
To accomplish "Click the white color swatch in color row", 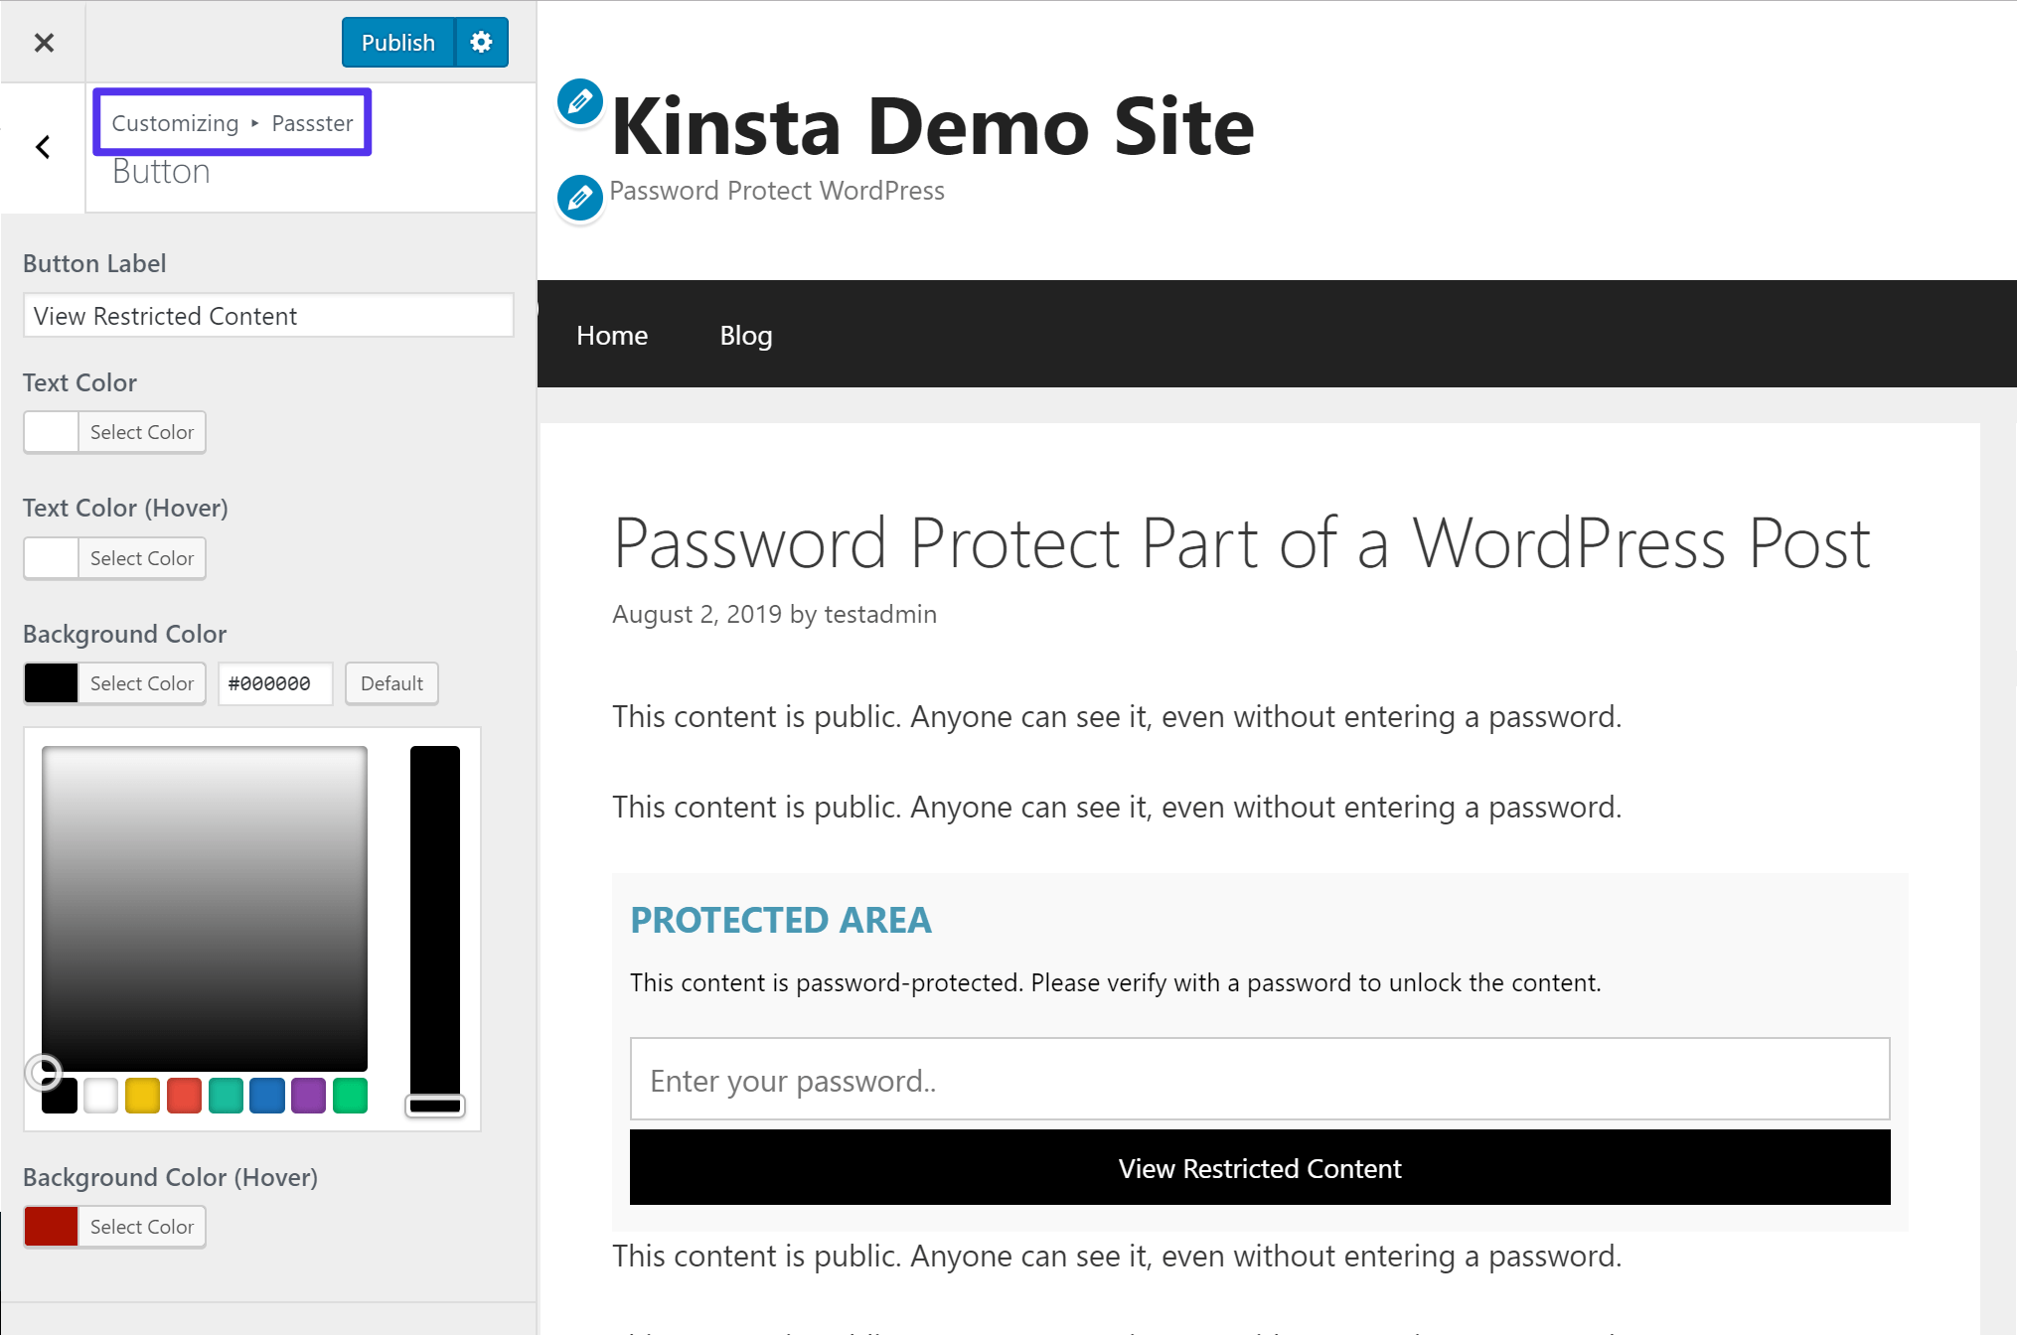I will tap(98, 1095).
